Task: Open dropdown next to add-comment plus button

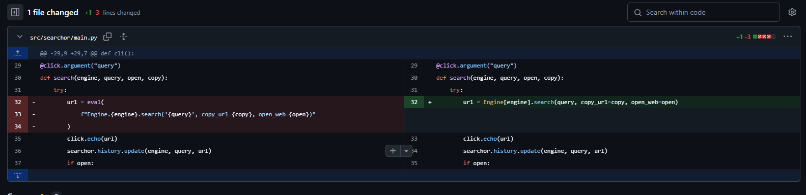Action: [406, 151]
